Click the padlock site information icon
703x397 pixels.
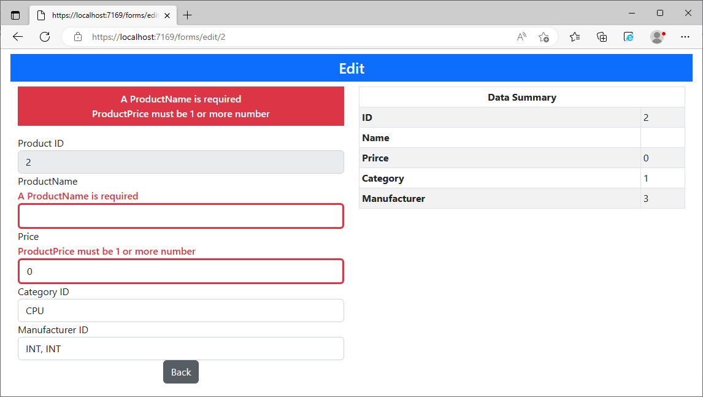pos(77,36)
